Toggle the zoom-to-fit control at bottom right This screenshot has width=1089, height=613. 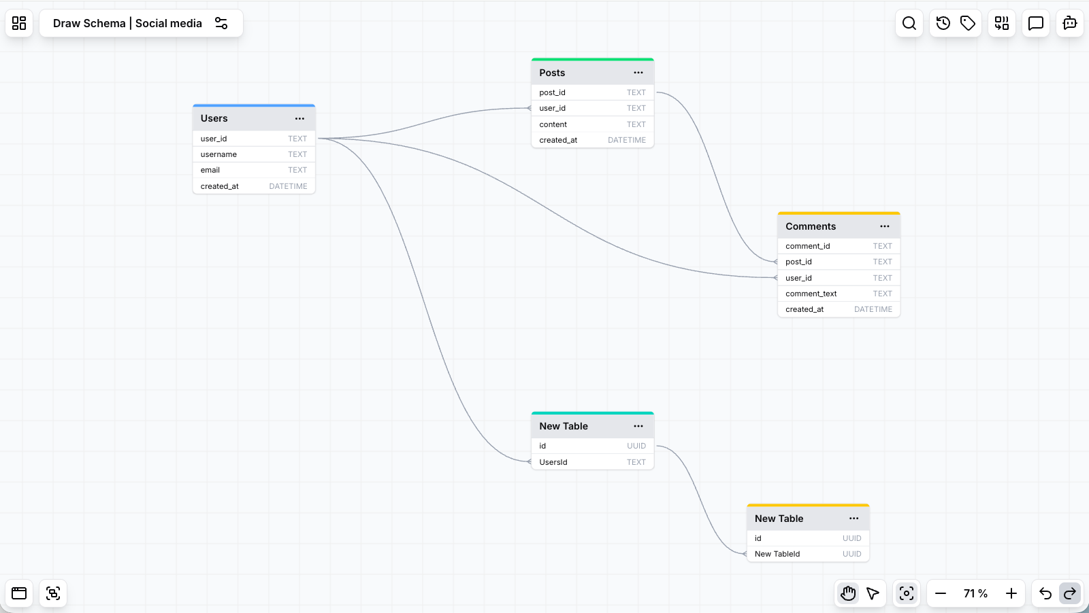(x=907, y=593)
